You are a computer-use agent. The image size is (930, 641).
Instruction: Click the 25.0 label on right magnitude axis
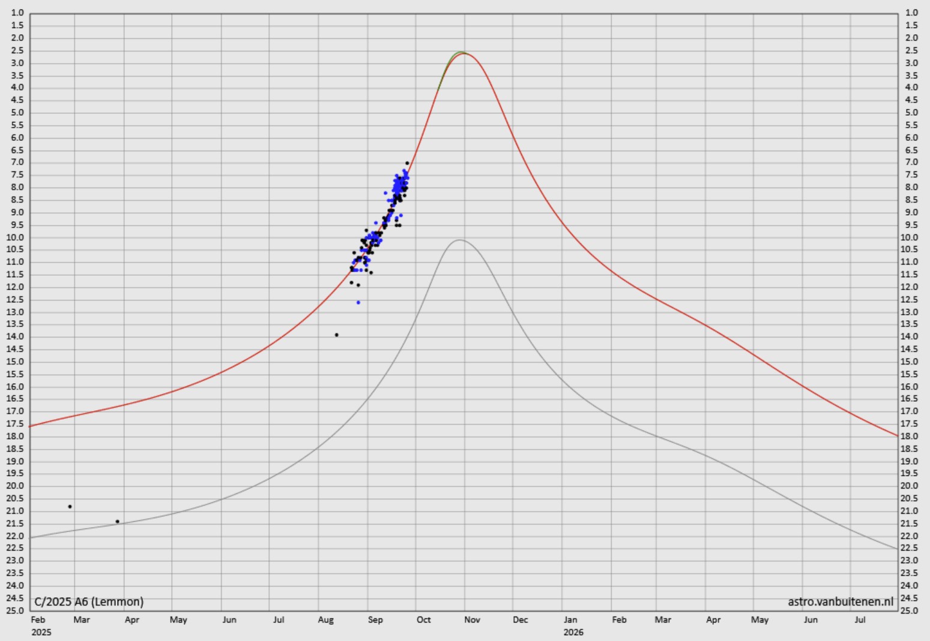911,610
